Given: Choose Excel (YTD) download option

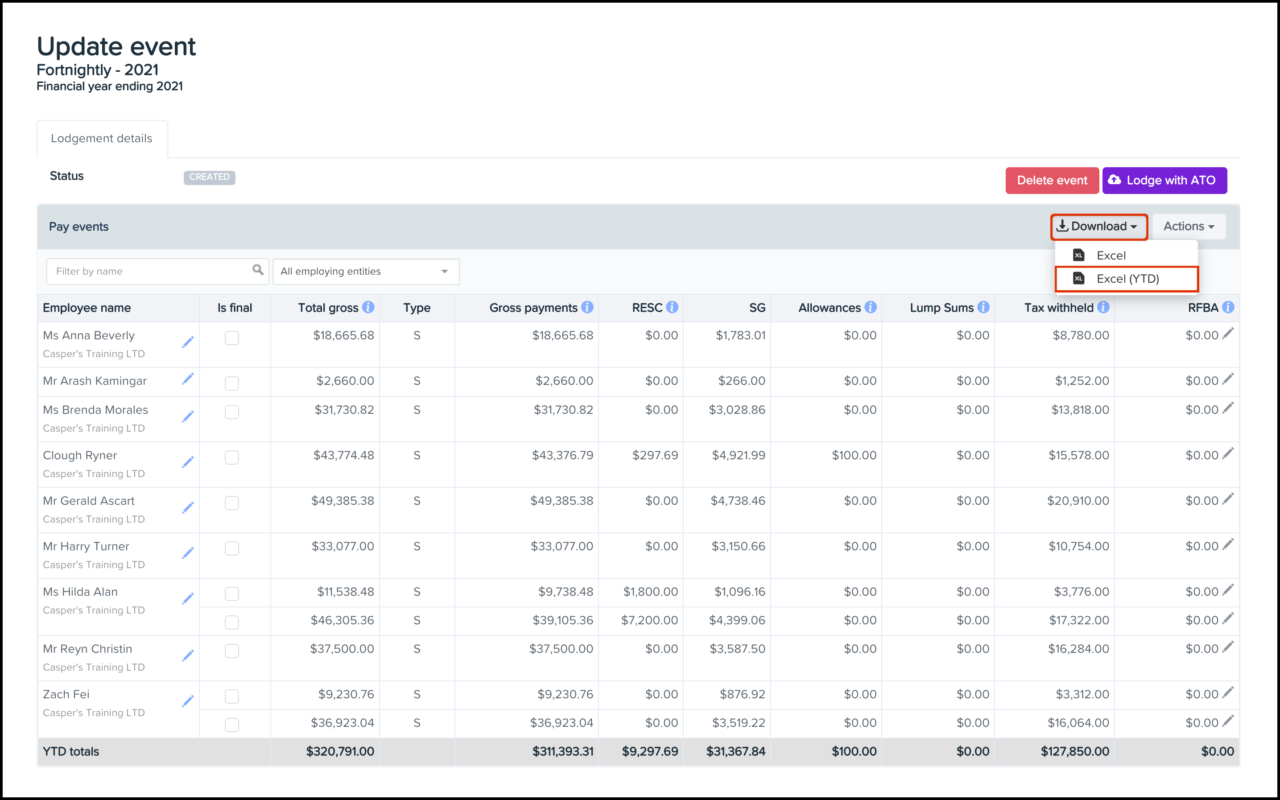Looking at the screenshot, I should (1127, 279).
